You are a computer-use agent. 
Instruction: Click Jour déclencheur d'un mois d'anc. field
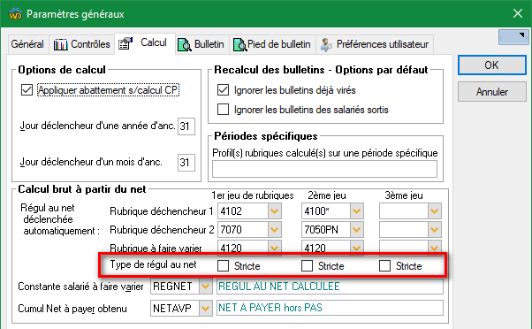186,163
